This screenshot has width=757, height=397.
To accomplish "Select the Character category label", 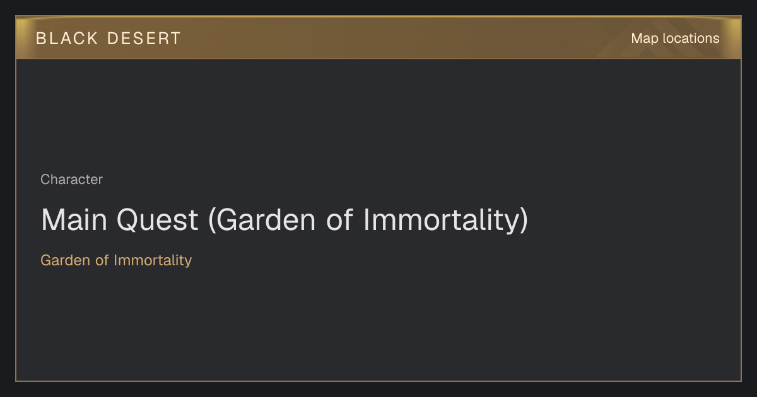I will tap(71, 180).
